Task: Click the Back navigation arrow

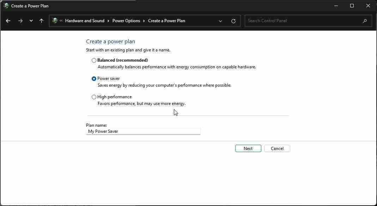Action: point(8,21)
